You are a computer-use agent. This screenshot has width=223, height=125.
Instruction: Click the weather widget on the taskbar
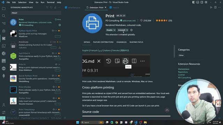pyautogui.click(x=8, y=122)
